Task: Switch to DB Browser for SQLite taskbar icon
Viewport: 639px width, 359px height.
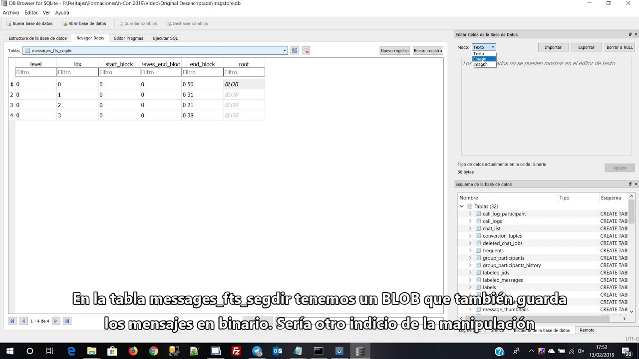Action: click(360, 351)
